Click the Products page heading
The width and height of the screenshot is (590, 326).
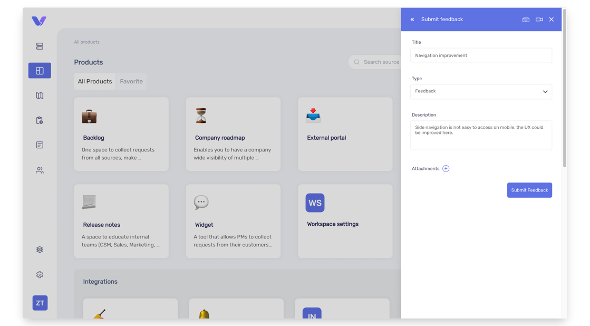89,62
